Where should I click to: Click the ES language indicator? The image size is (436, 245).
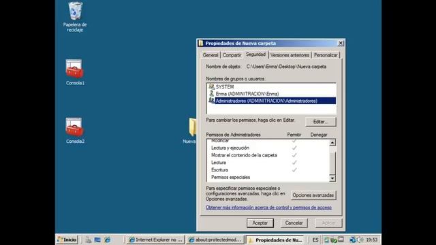coord(315,240)
